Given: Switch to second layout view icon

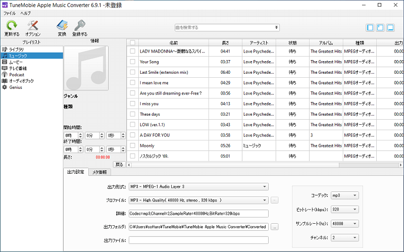Looking at the screenshot, I should tap(380, 28).
